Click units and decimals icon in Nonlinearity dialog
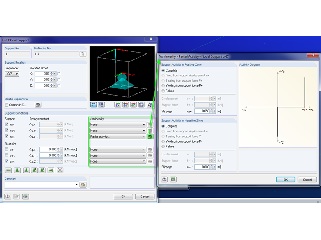 (x=173, y=179)
